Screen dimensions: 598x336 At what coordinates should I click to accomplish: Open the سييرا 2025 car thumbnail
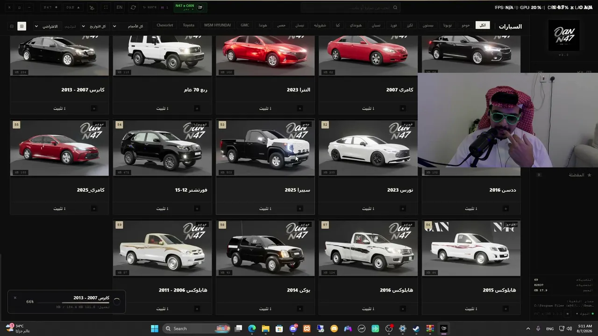pos(265,148)
